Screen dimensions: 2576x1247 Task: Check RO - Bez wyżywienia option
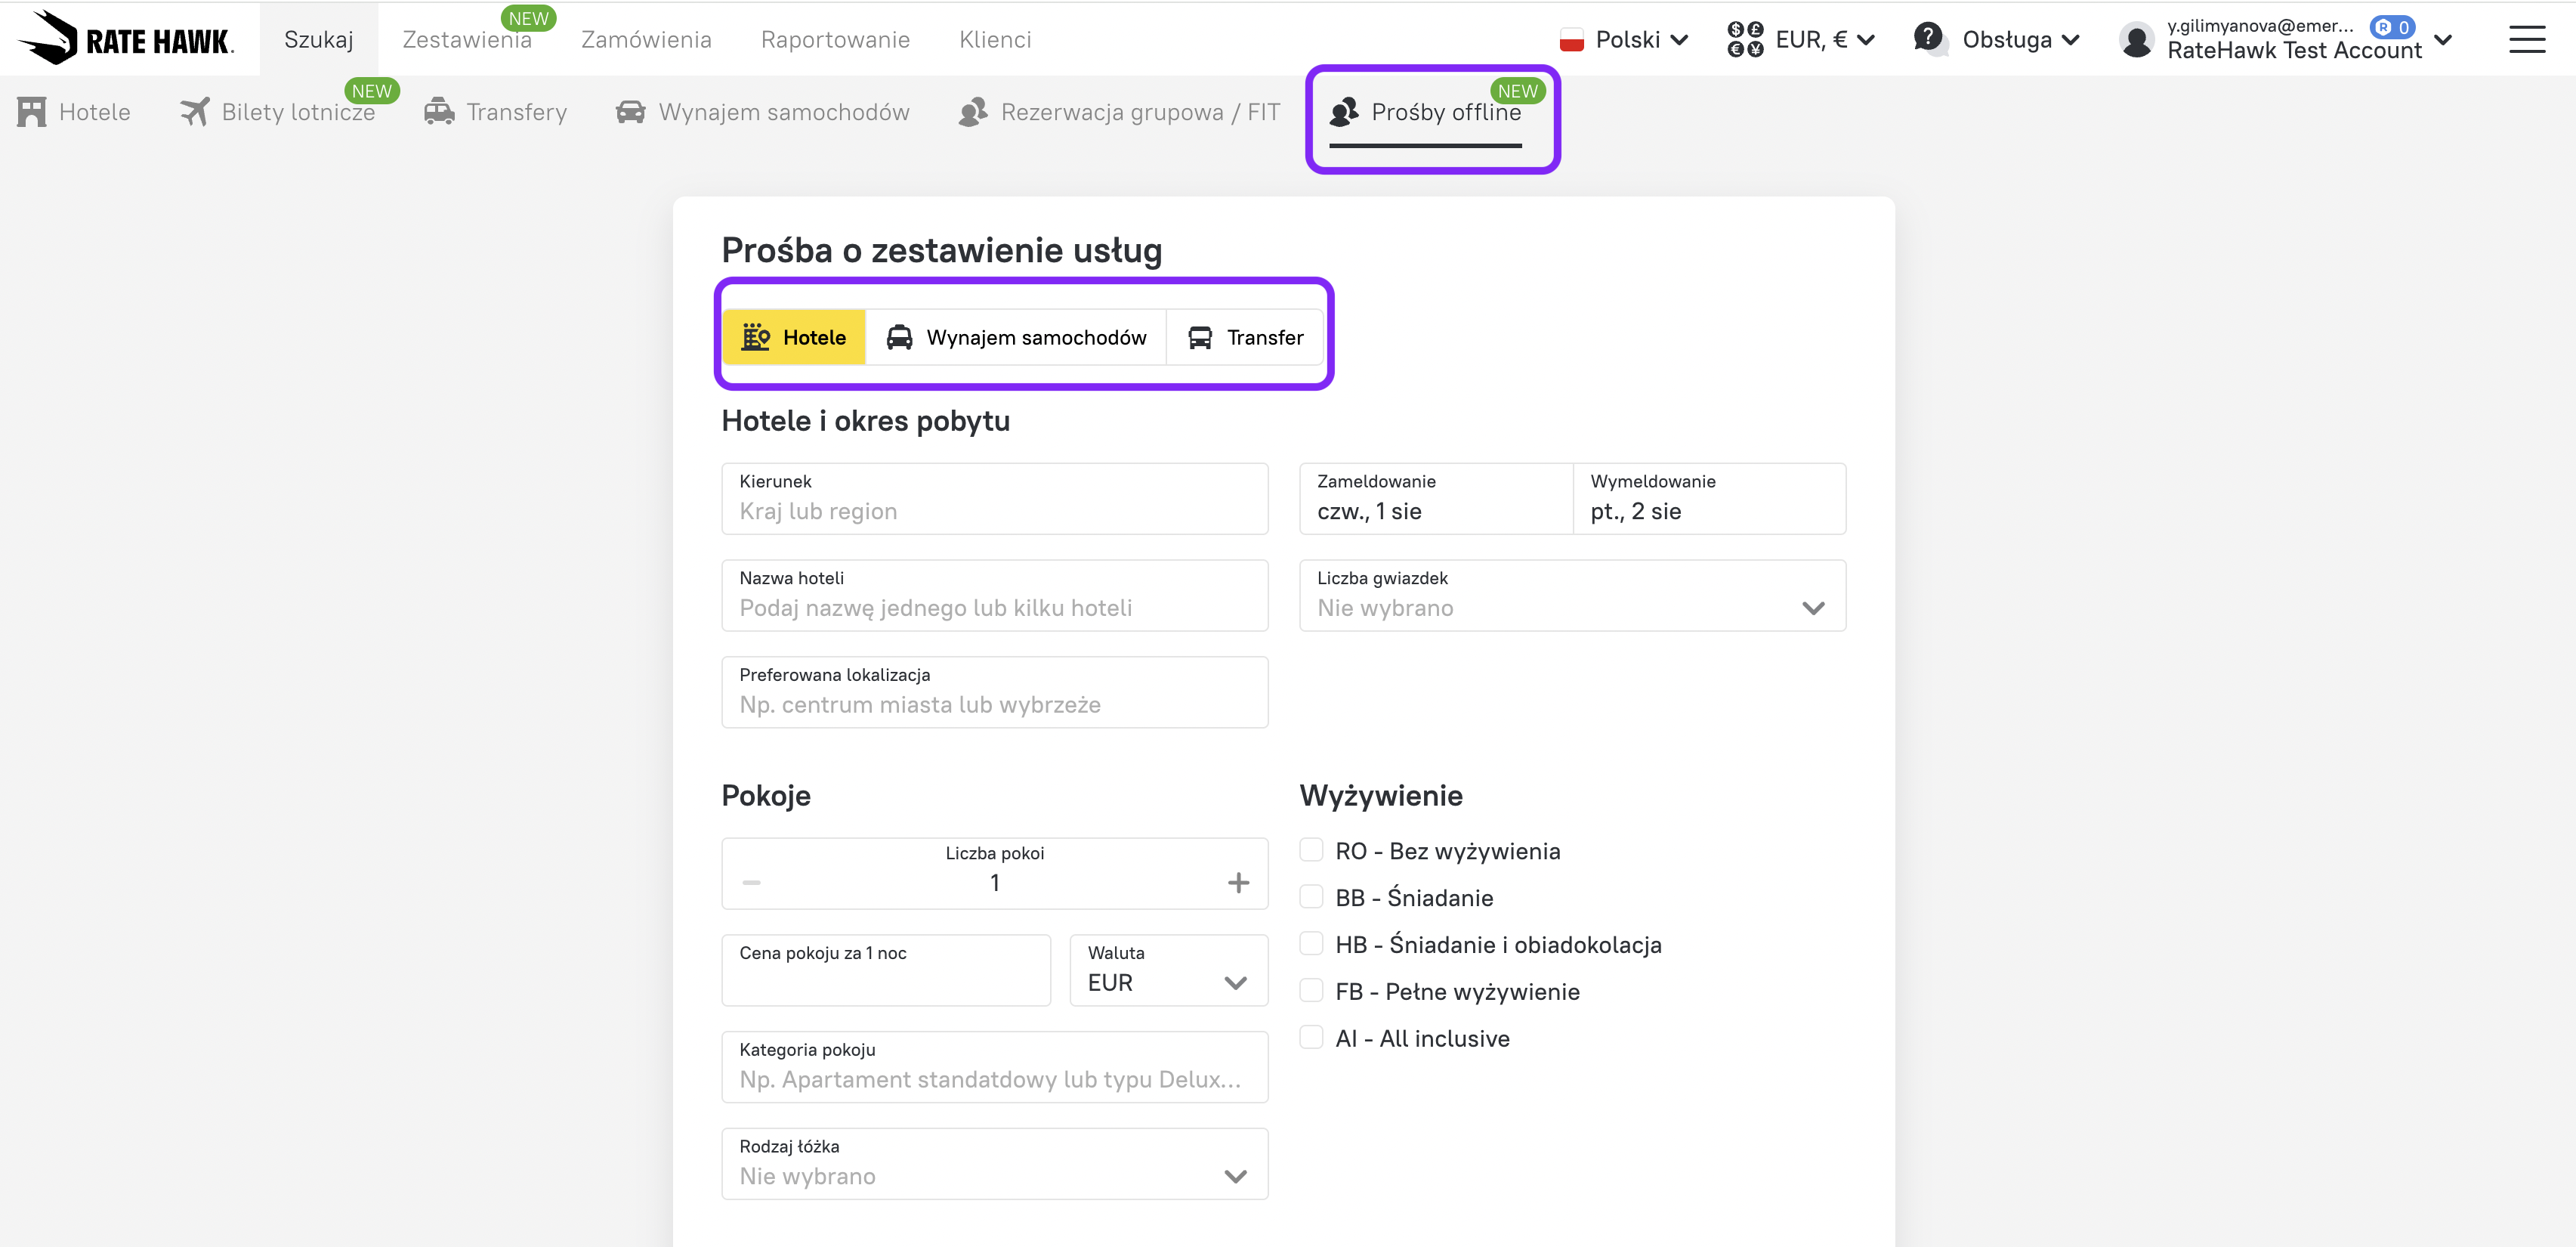tap(1311, 849)
